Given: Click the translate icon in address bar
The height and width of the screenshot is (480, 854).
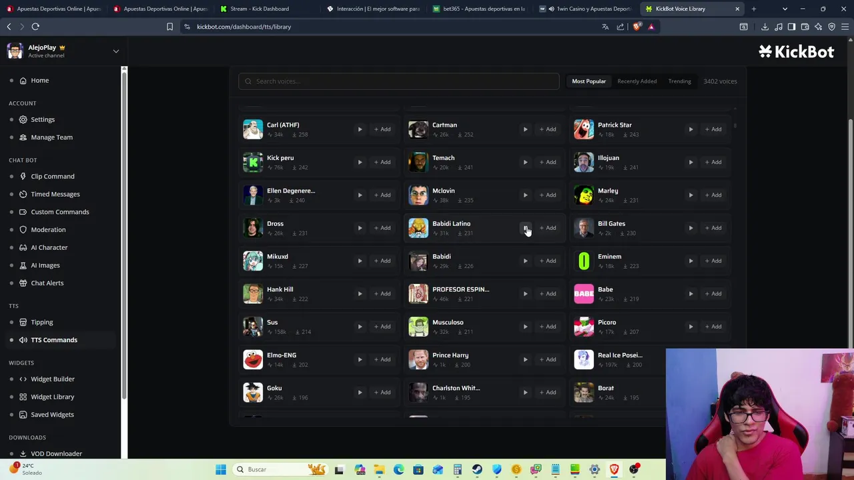Looking at the screenshot, I should tap(605, 27).
